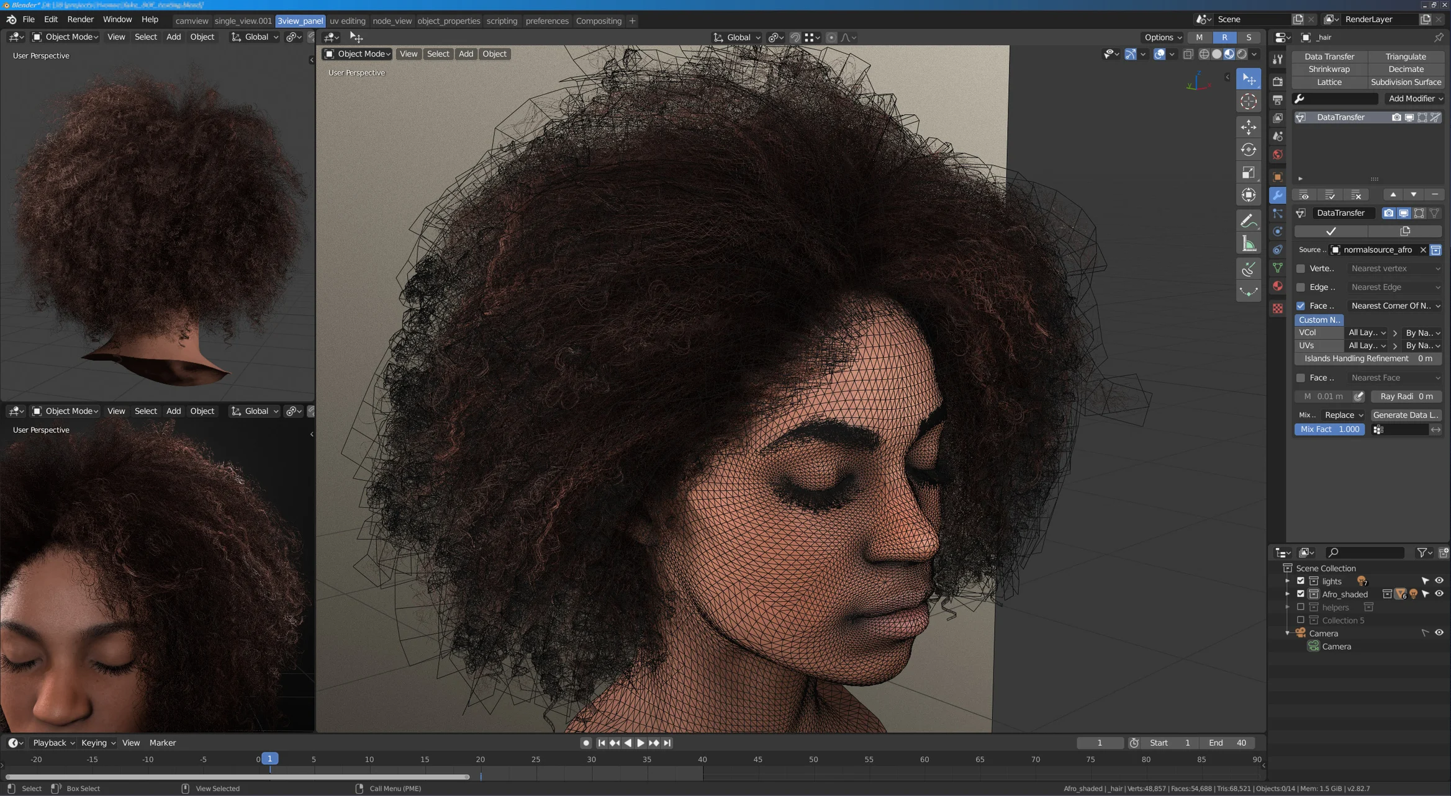The image size is (1451, 796).
Task: Open the Window menu
Action: [x=117, y=20]
